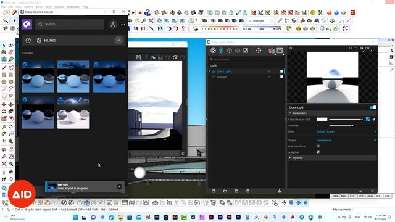Open the Textures checker icon in Asset Editor

tap(246, 51)
